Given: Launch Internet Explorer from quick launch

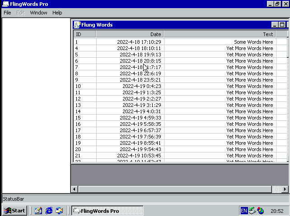Looking at the screenshot, I should (49, 211).
